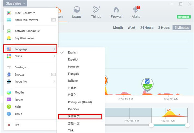The width and height of the screenshot is (194, 133).
Task: Click the right timeline slider handle
Action: click(x=188, y=125)
